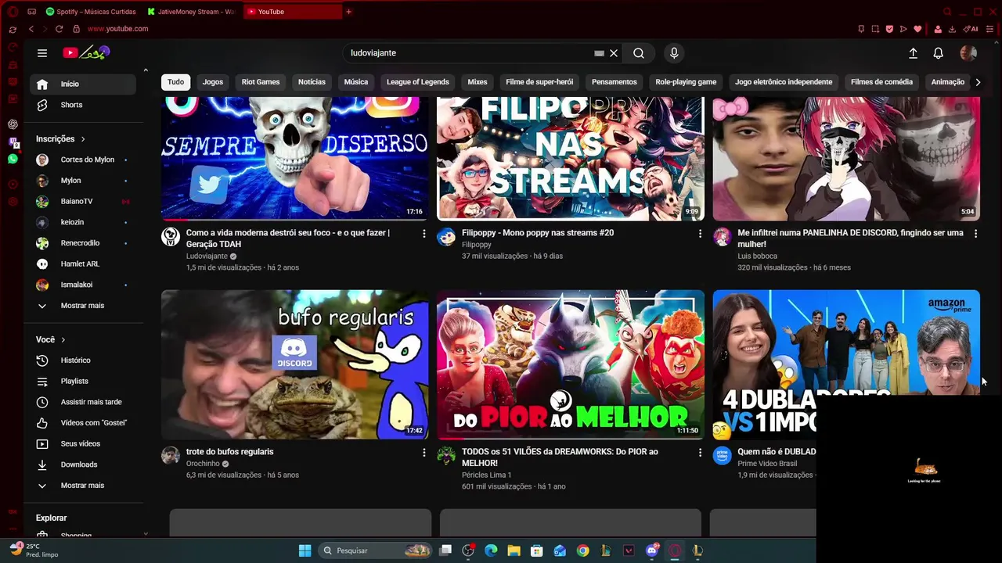The image size is (1002, 563).
Task: Select the Jogos filter chip
Action: [x=213, y=82]
